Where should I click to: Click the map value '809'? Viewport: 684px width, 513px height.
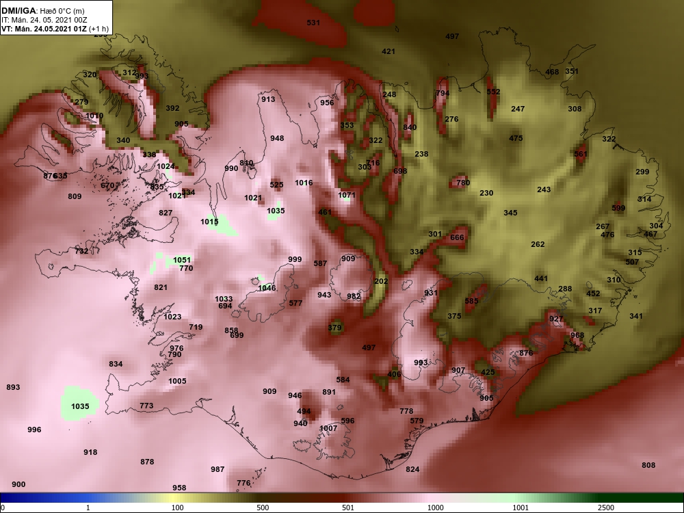click(x=75, y=197)
